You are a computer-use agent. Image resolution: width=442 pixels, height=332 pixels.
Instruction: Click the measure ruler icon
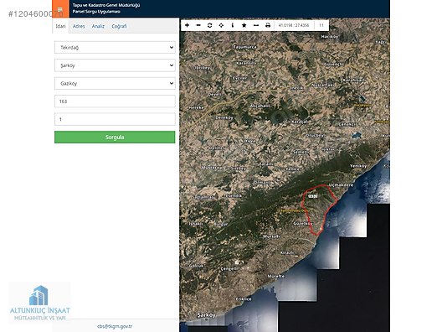pyautogui.click(x=256, y=25)
